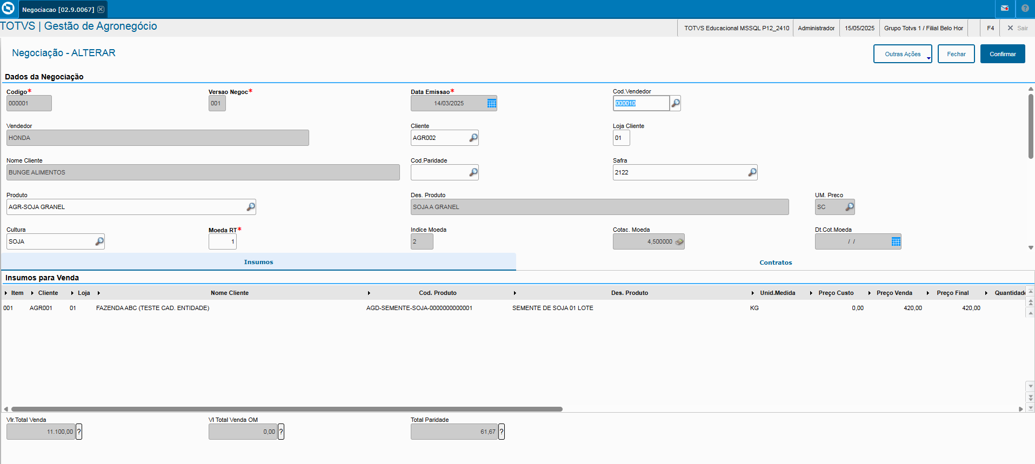The image size is (1035, 464).
Task: Sort by the Cliente column header
Action: point(48,293)
